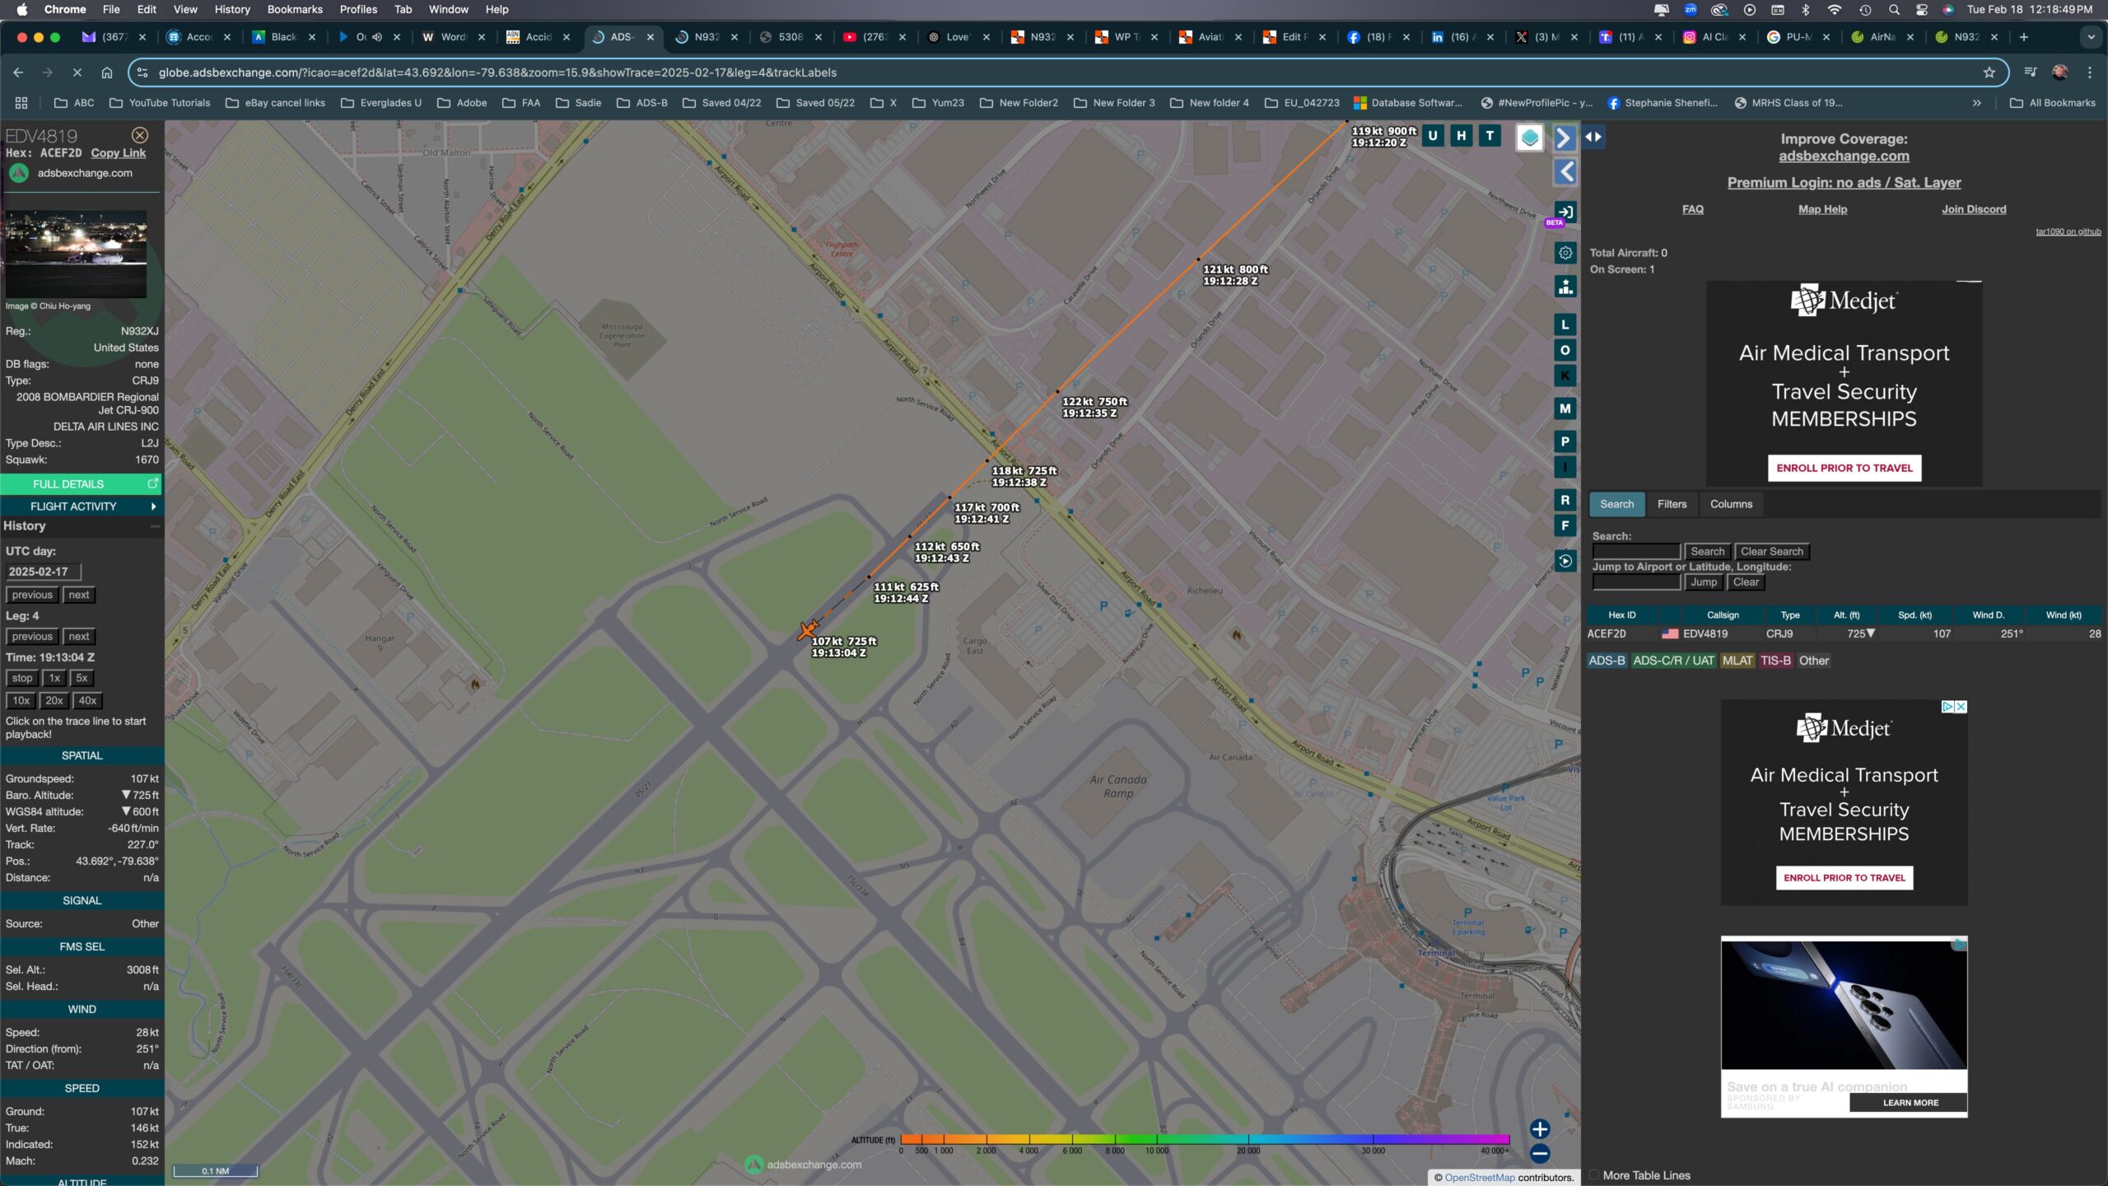Click the left-pointing chevron sidebar button
This screenshot has height=1186, width=2108.
pyautogui.click(x=1565, y=171)
